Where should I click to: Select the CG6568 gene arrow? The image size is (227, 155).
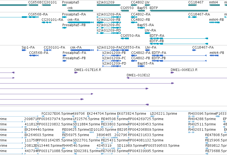click(x=33, y=5)
